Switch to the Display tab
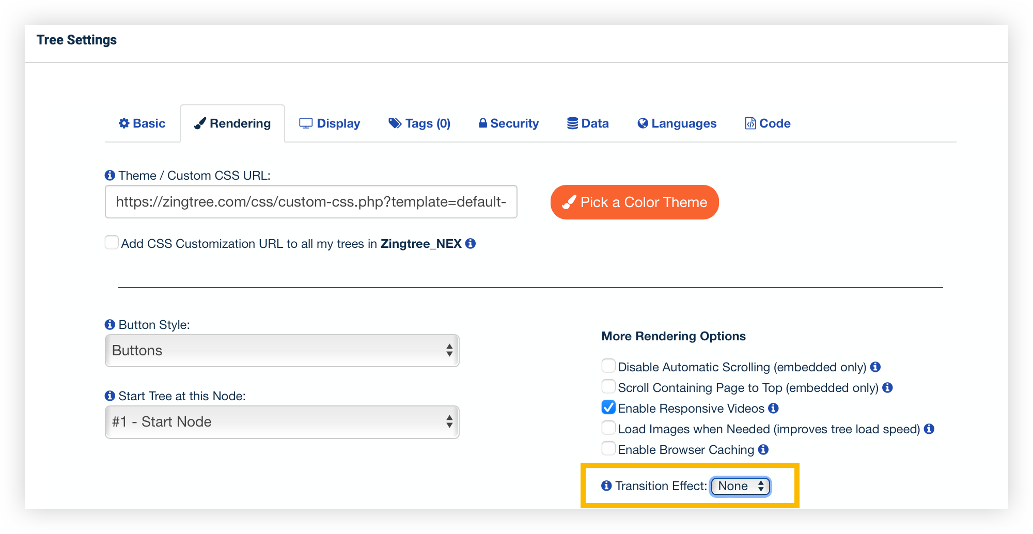This screenshot has width=1033, height=534. (330, 123)
